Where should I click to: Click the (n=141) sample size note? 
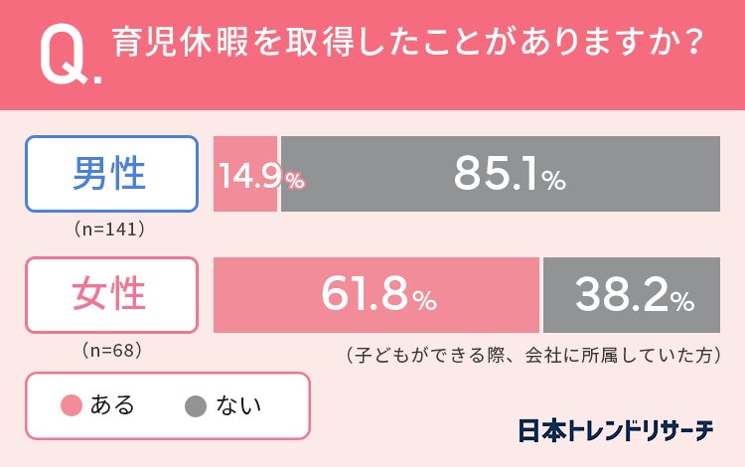tap(110, 230)
